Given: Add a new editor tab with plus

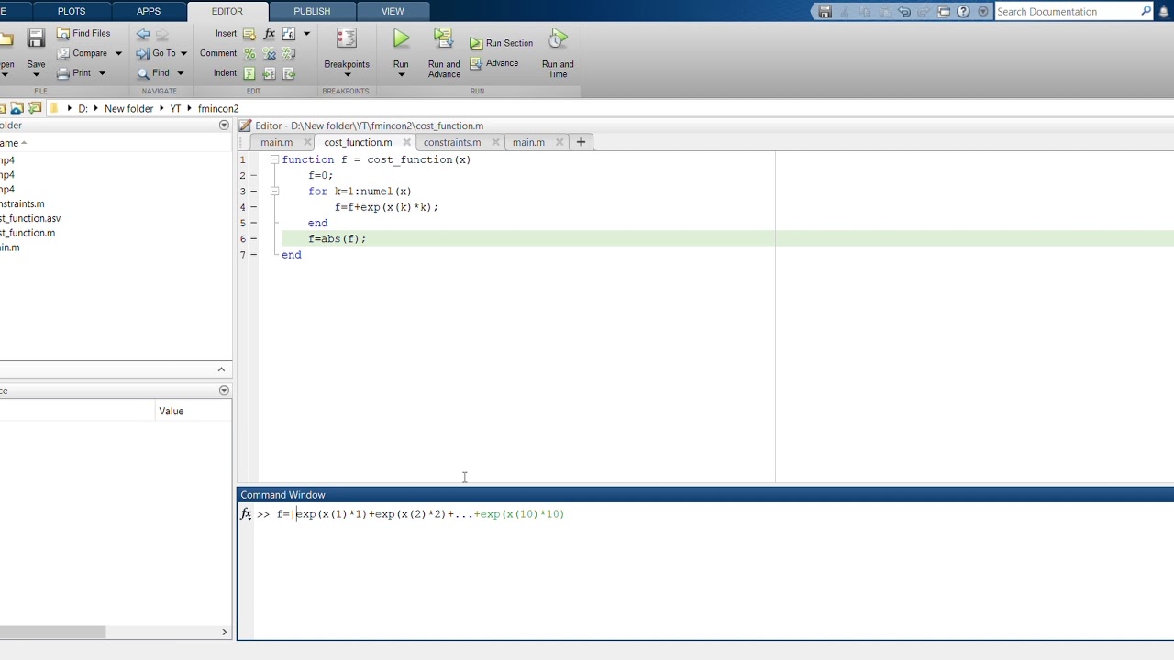Looking at the screenshot, I should (581, 142).
